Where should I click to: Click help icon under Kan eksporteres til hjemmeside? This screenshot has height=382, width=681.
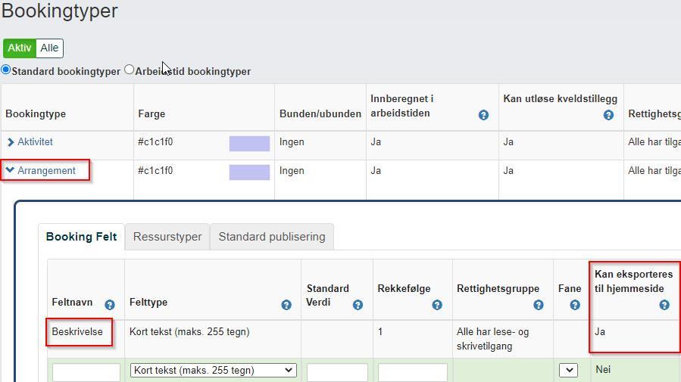click(x=664, y=305)
